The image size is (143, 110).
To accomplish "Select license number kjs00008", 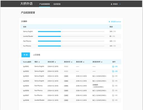I will pyautogui.click(x=26, y=100).
